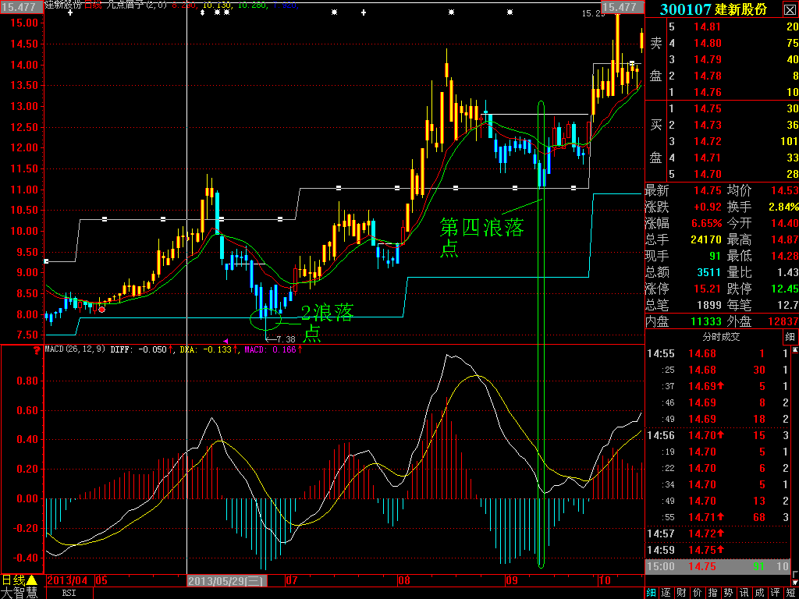
Task: Click the red dot marker on candlesticks
Action: coord(101,310)
